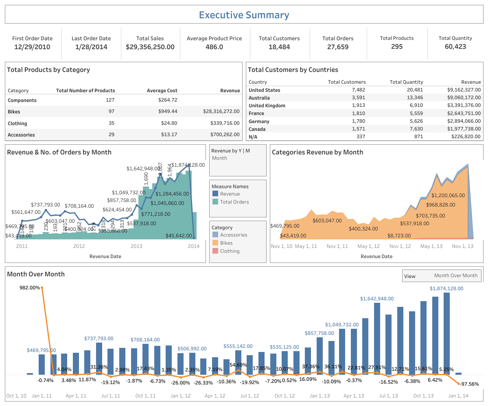Click the Total Number of Products header
This screenshot has height=406, width=488.
pos(85,91)
